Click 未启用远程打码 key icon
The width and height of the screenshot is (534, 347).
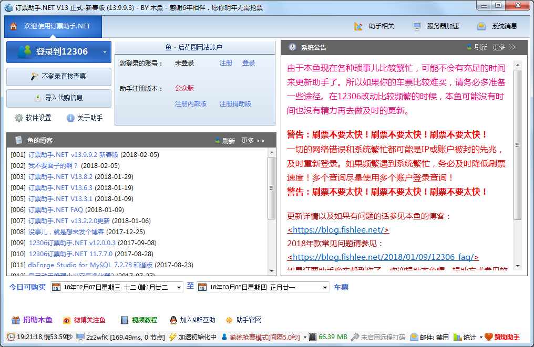click(x=355, y=337)
